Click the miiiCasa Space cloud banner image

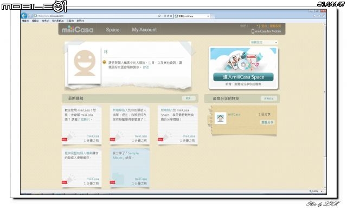(x=243, y=60)
